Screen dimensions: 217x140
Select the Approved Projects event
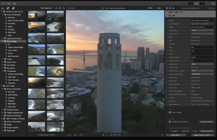(14, 38)
